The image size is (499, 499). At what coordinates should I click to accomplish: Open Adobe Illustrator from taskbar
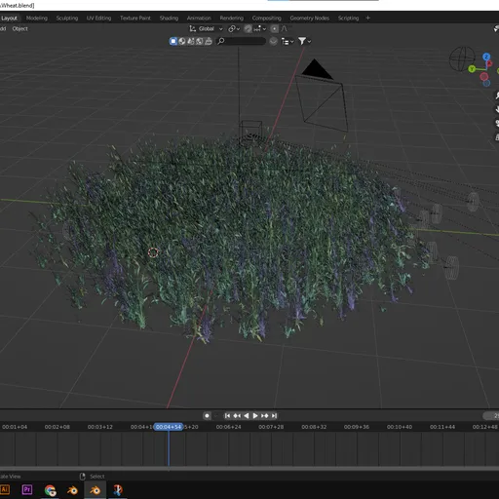click(x=4, y=489)
